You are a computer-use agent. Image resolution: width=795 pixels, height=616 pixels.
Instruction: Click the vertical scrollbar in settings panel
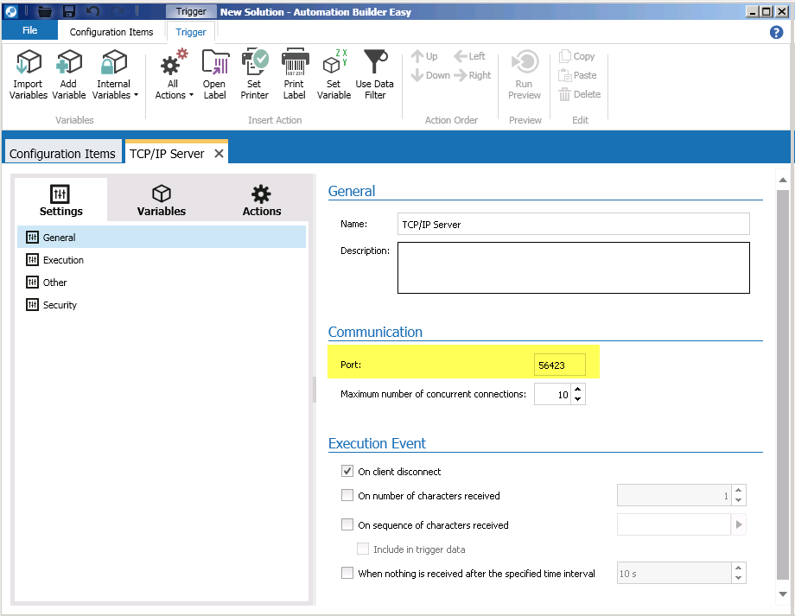[783, 380]
